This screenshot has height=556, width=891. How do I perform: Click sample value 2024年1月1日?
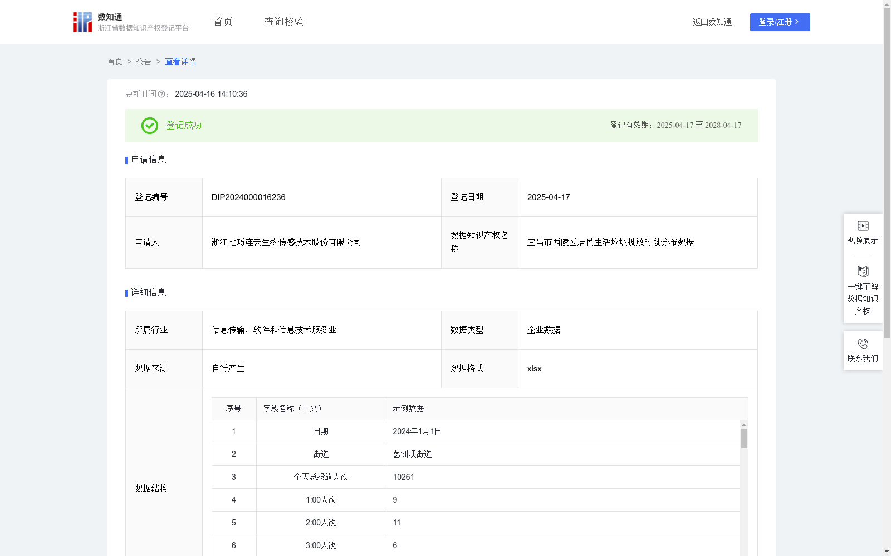pos(417,431)
